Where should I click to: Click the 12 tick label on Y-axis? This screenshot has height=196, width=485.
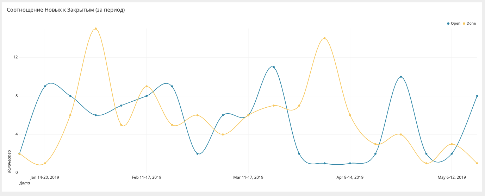click(15, 57)
